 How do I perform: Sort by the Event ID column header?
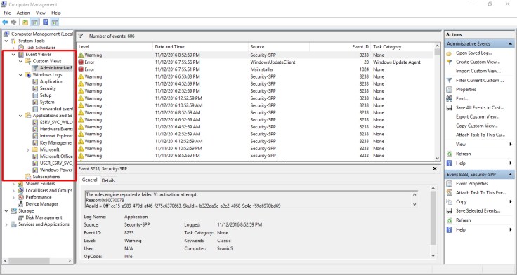[340, 47]
